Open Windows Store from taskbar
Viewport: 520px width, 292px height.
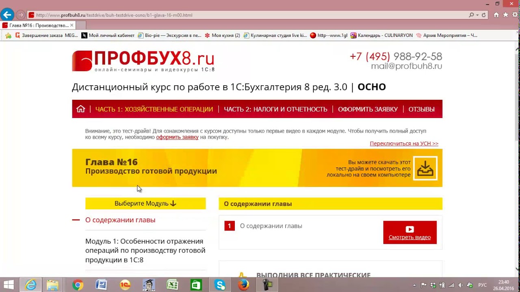point(196,285)
